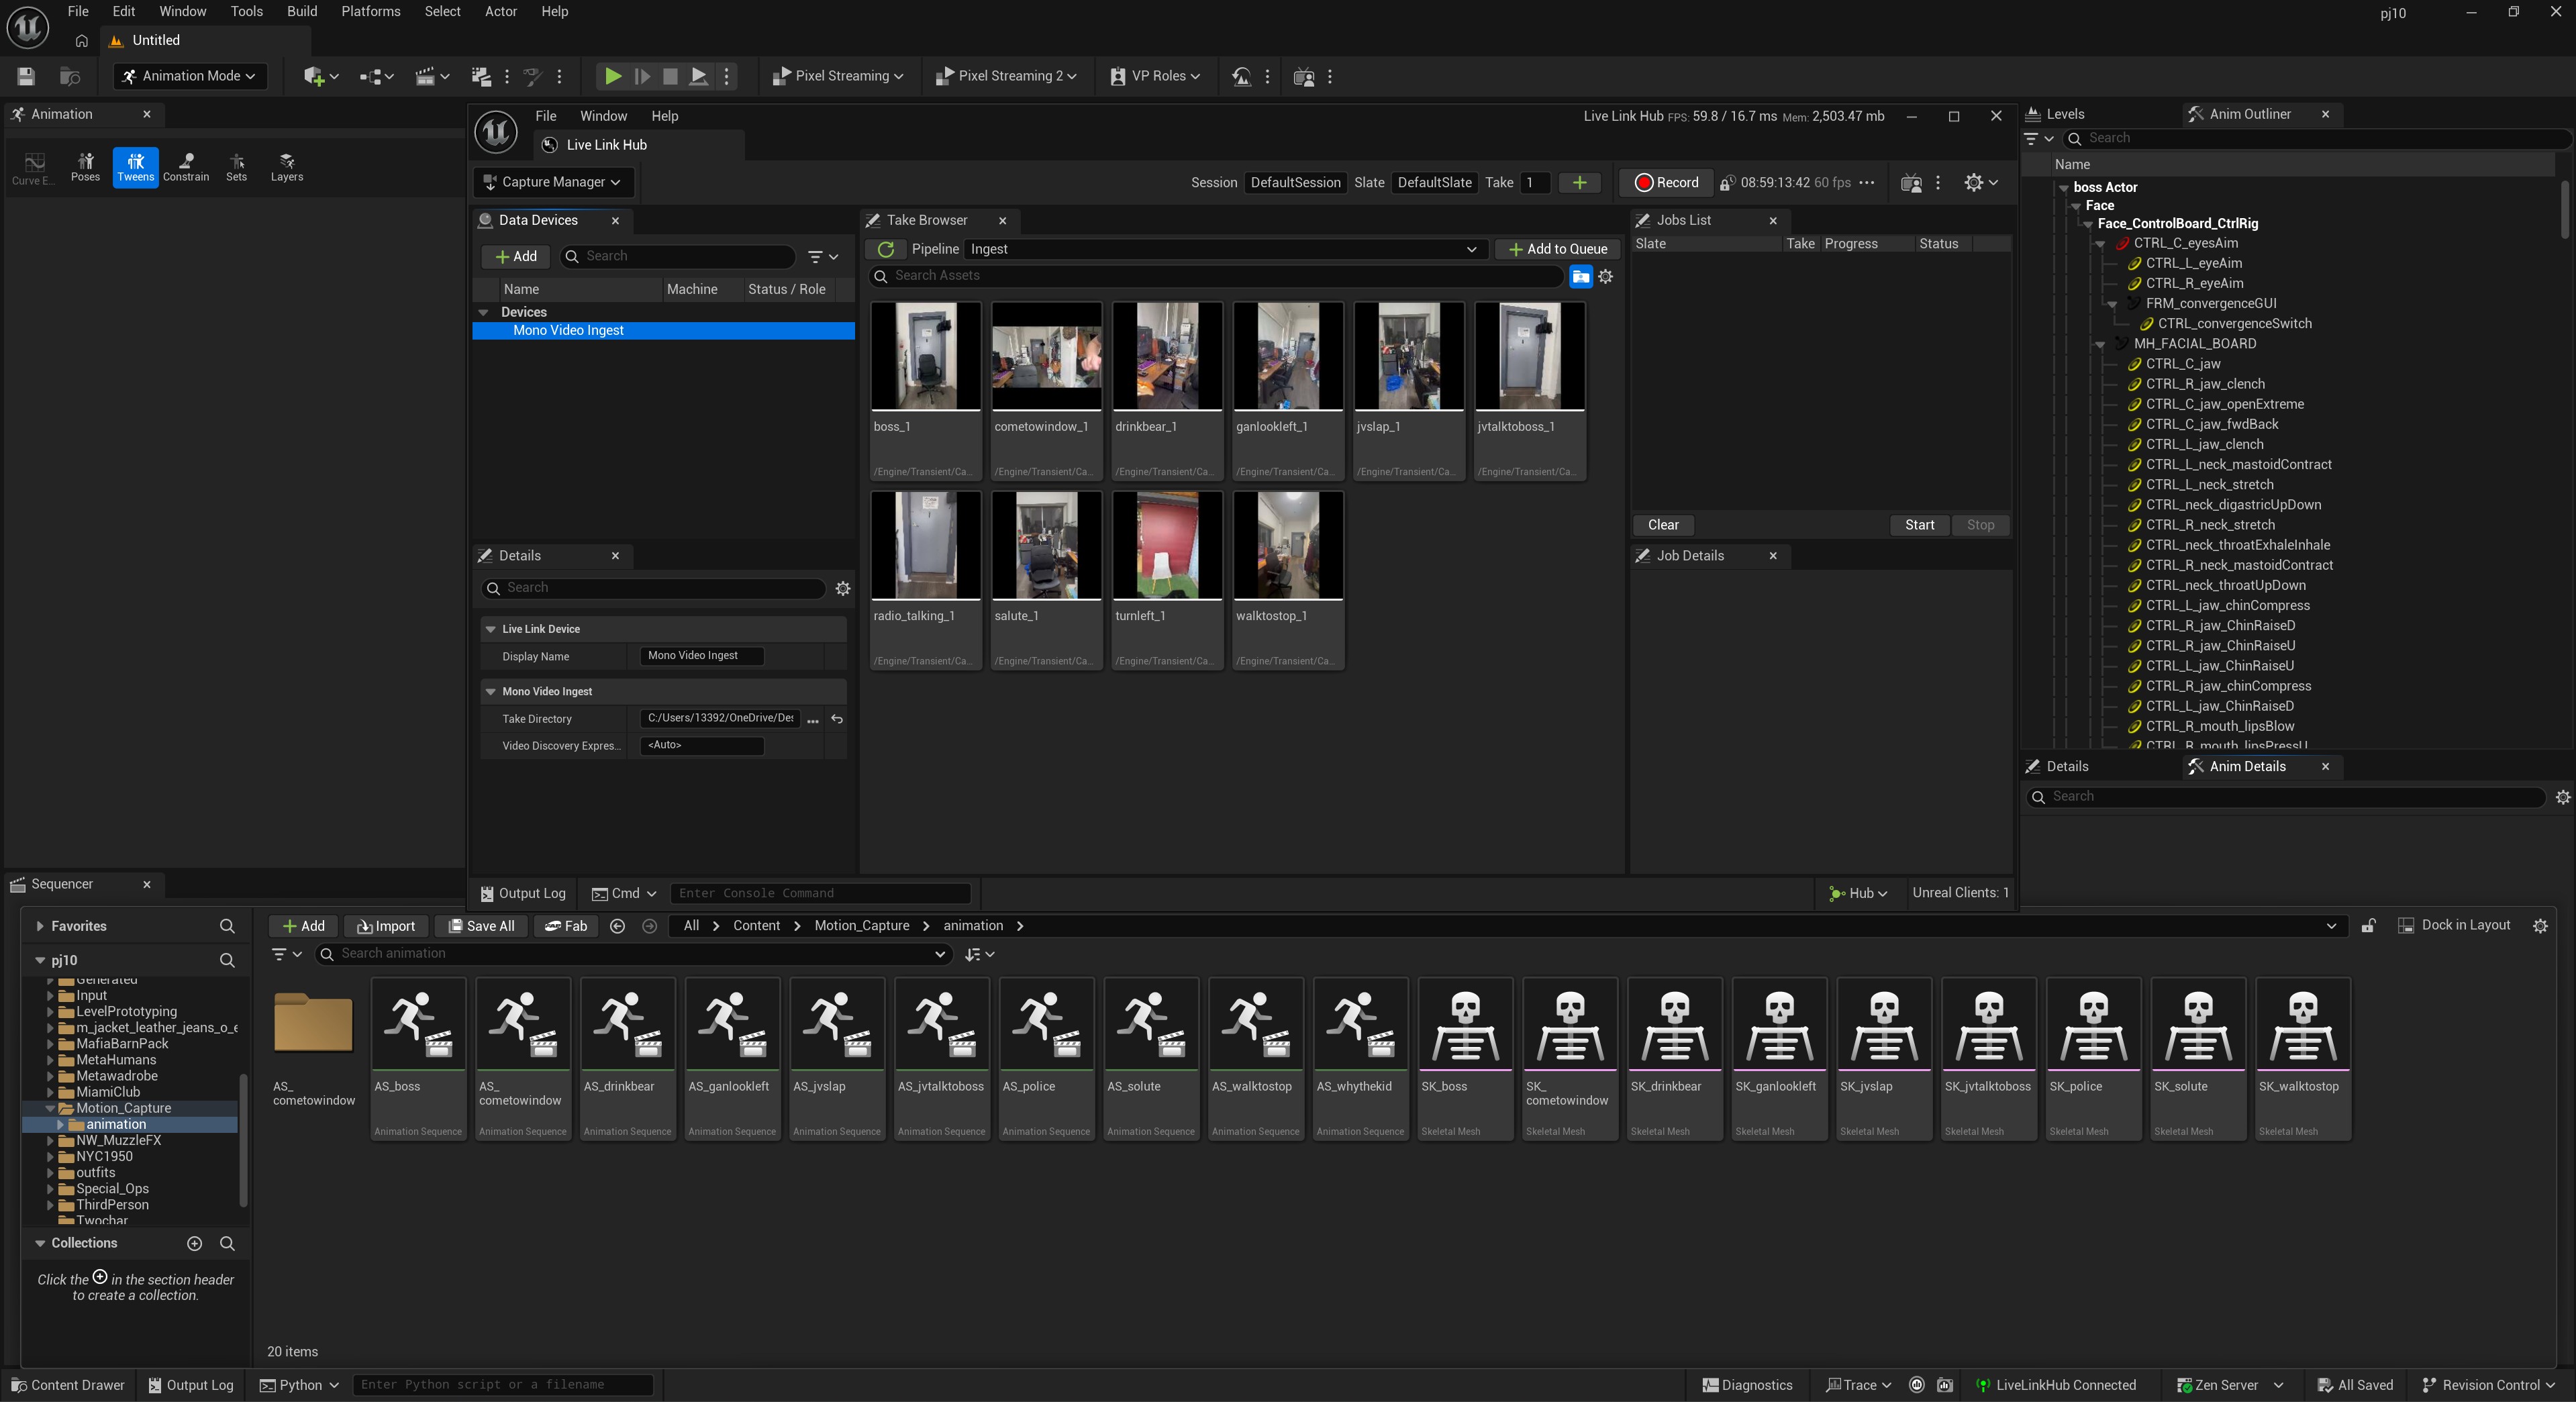
Task: Open the Details panel settings gear in Live Link Hub
Action: tap(843, 588)
